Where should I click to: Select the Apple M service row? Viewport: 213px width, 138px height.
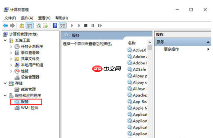coord(137,108)
